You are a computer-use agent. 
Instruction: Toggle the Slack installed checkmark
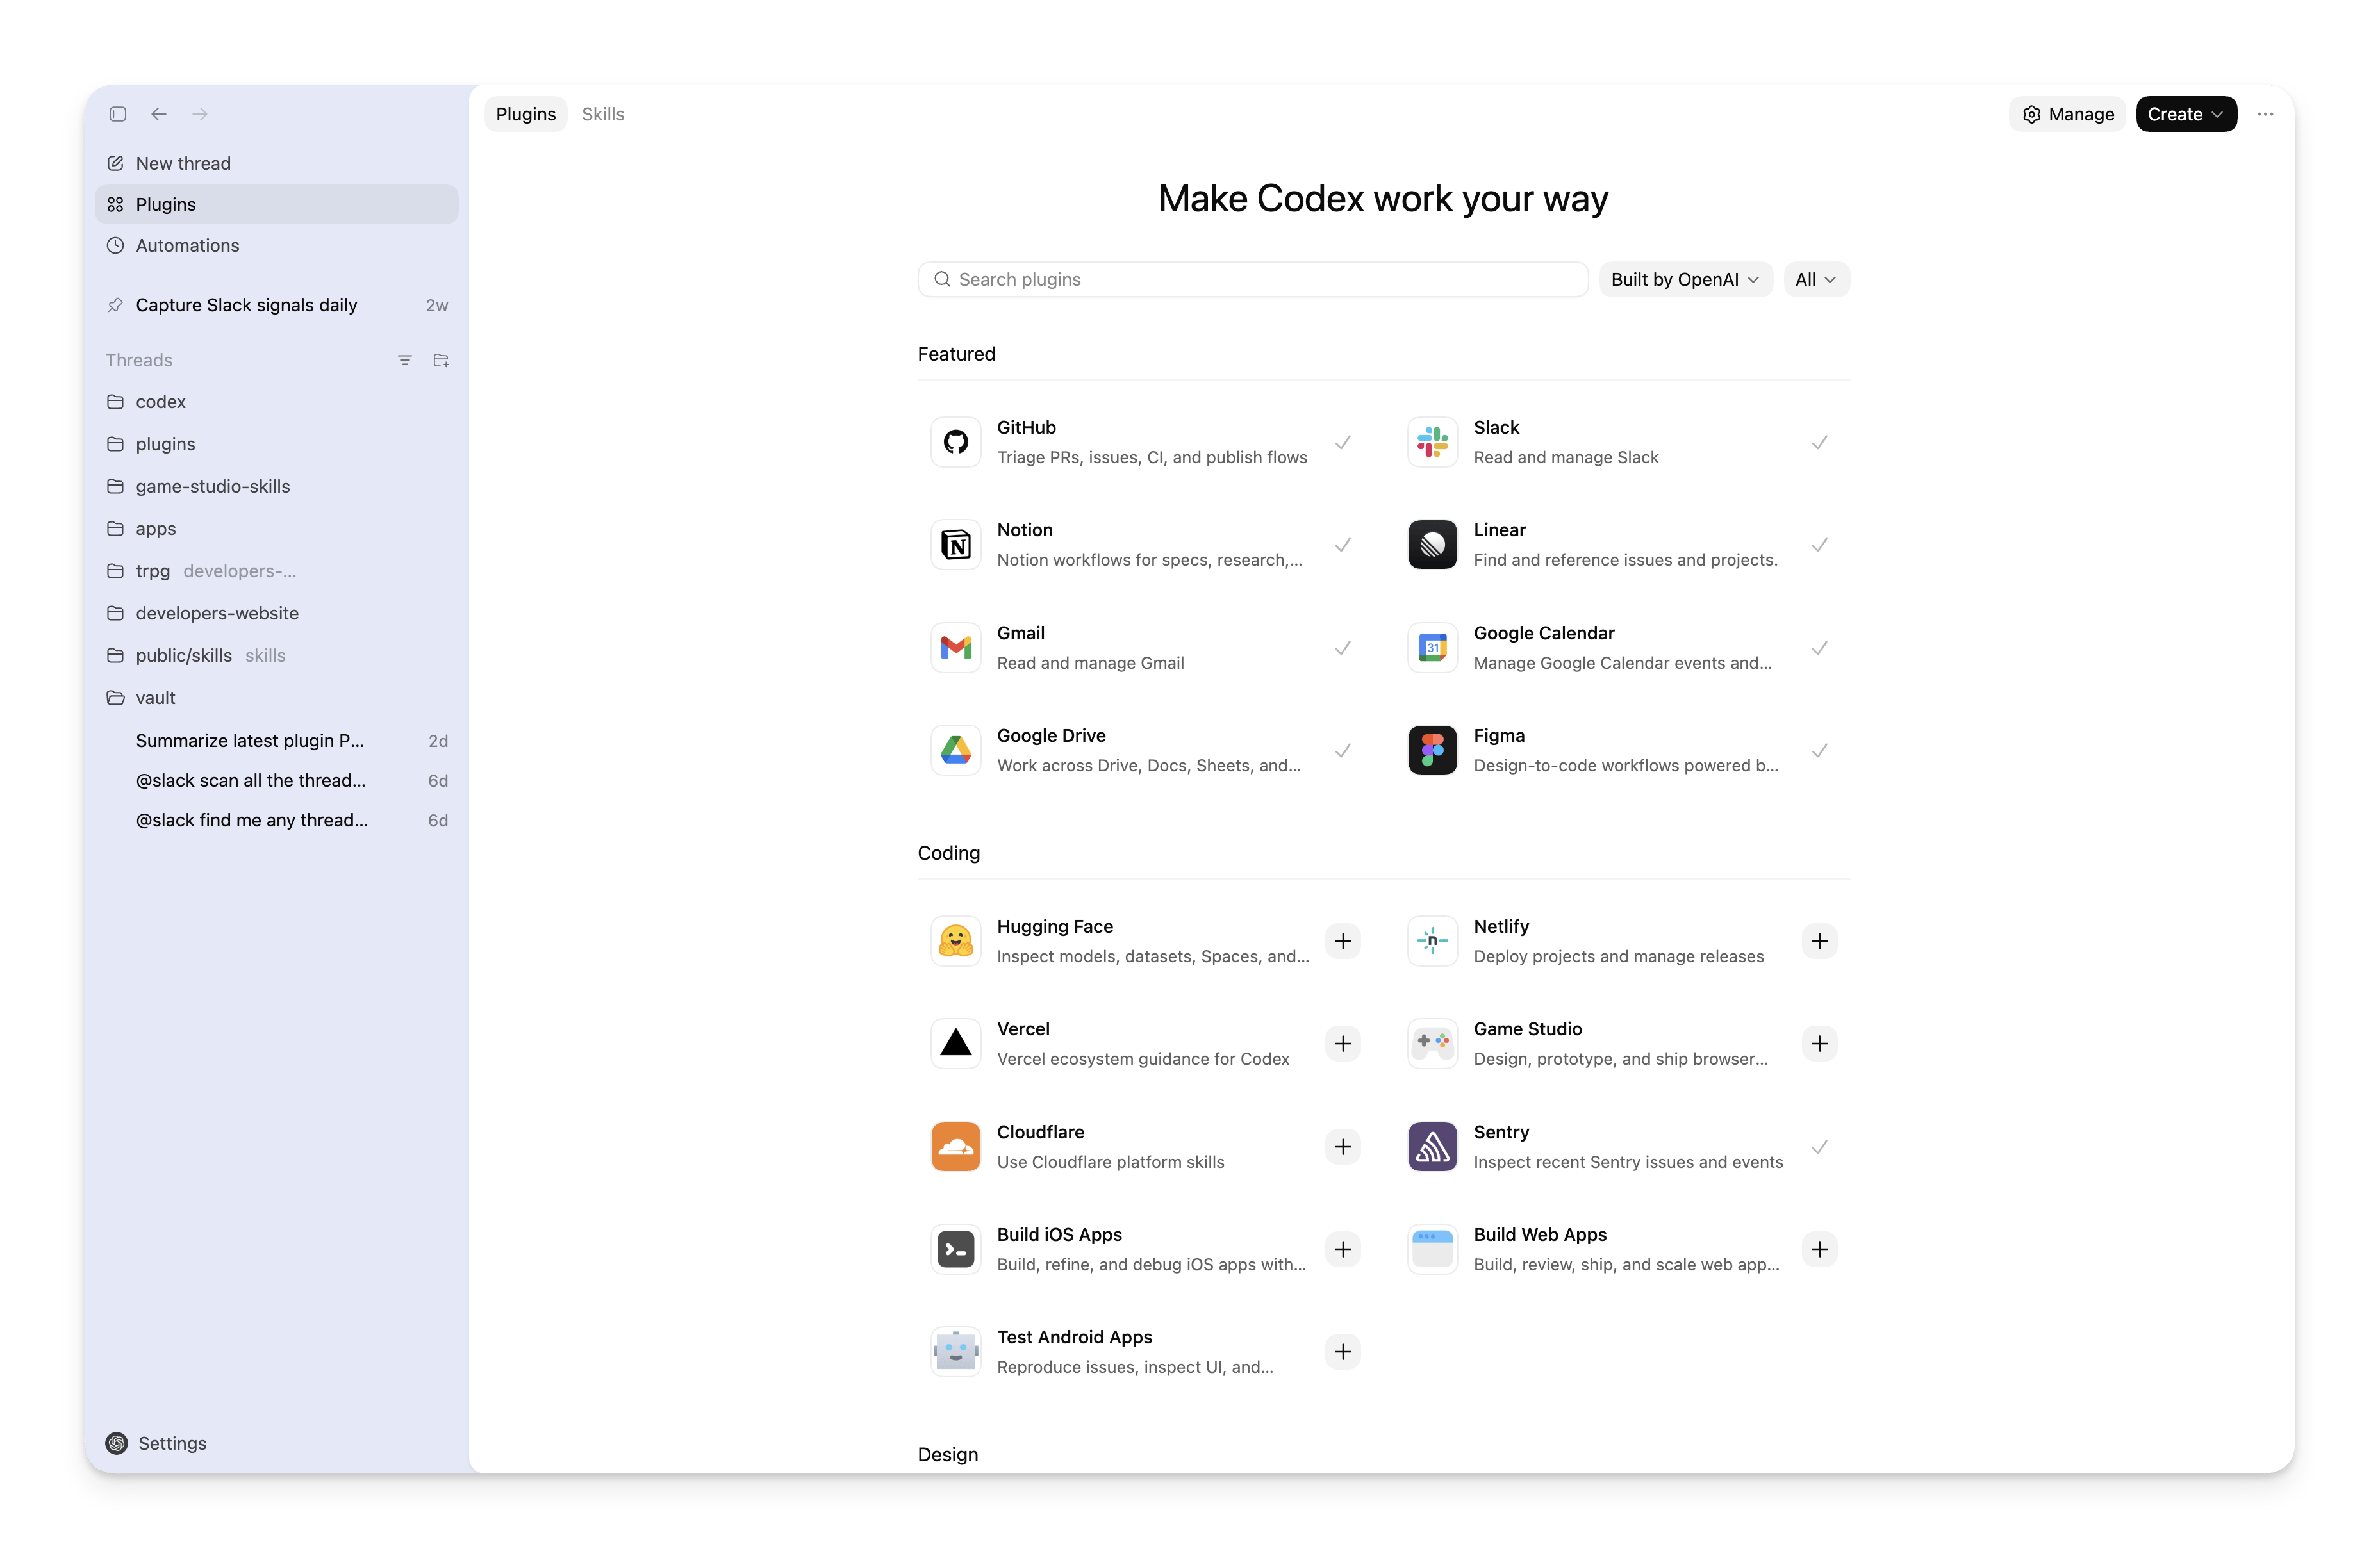[1819, 442]
